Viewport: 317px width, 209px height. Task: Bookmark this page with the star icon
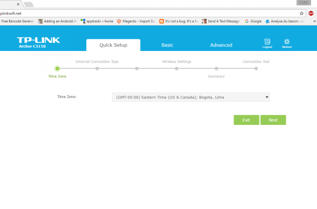[x=302, y=13]
